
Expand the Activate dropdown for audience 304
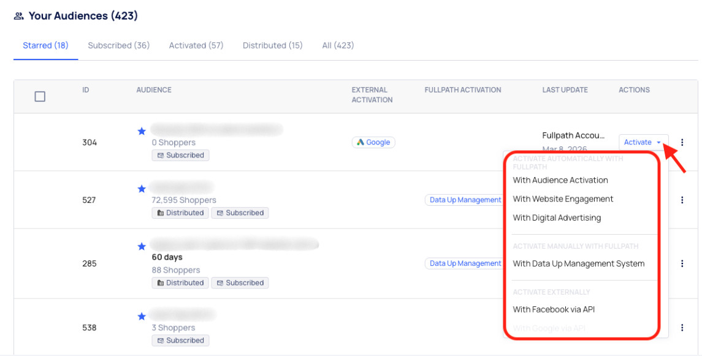point(643,142)
